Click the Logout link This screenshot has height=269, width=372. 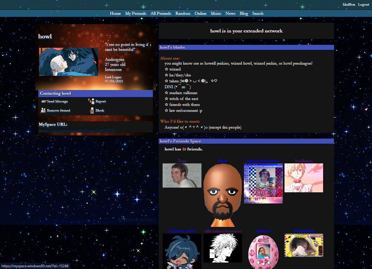tap(363, 4)
